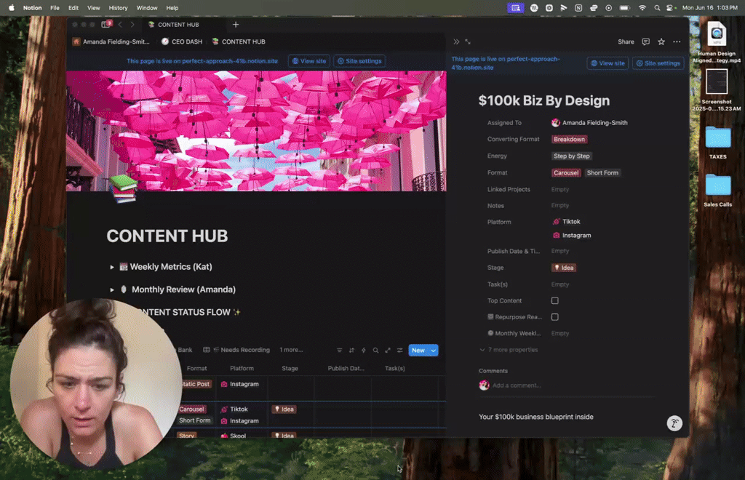This screenshot has width=745, height=480.
Task: Switch to the CEO DASH tab
Action: point(180,41)
